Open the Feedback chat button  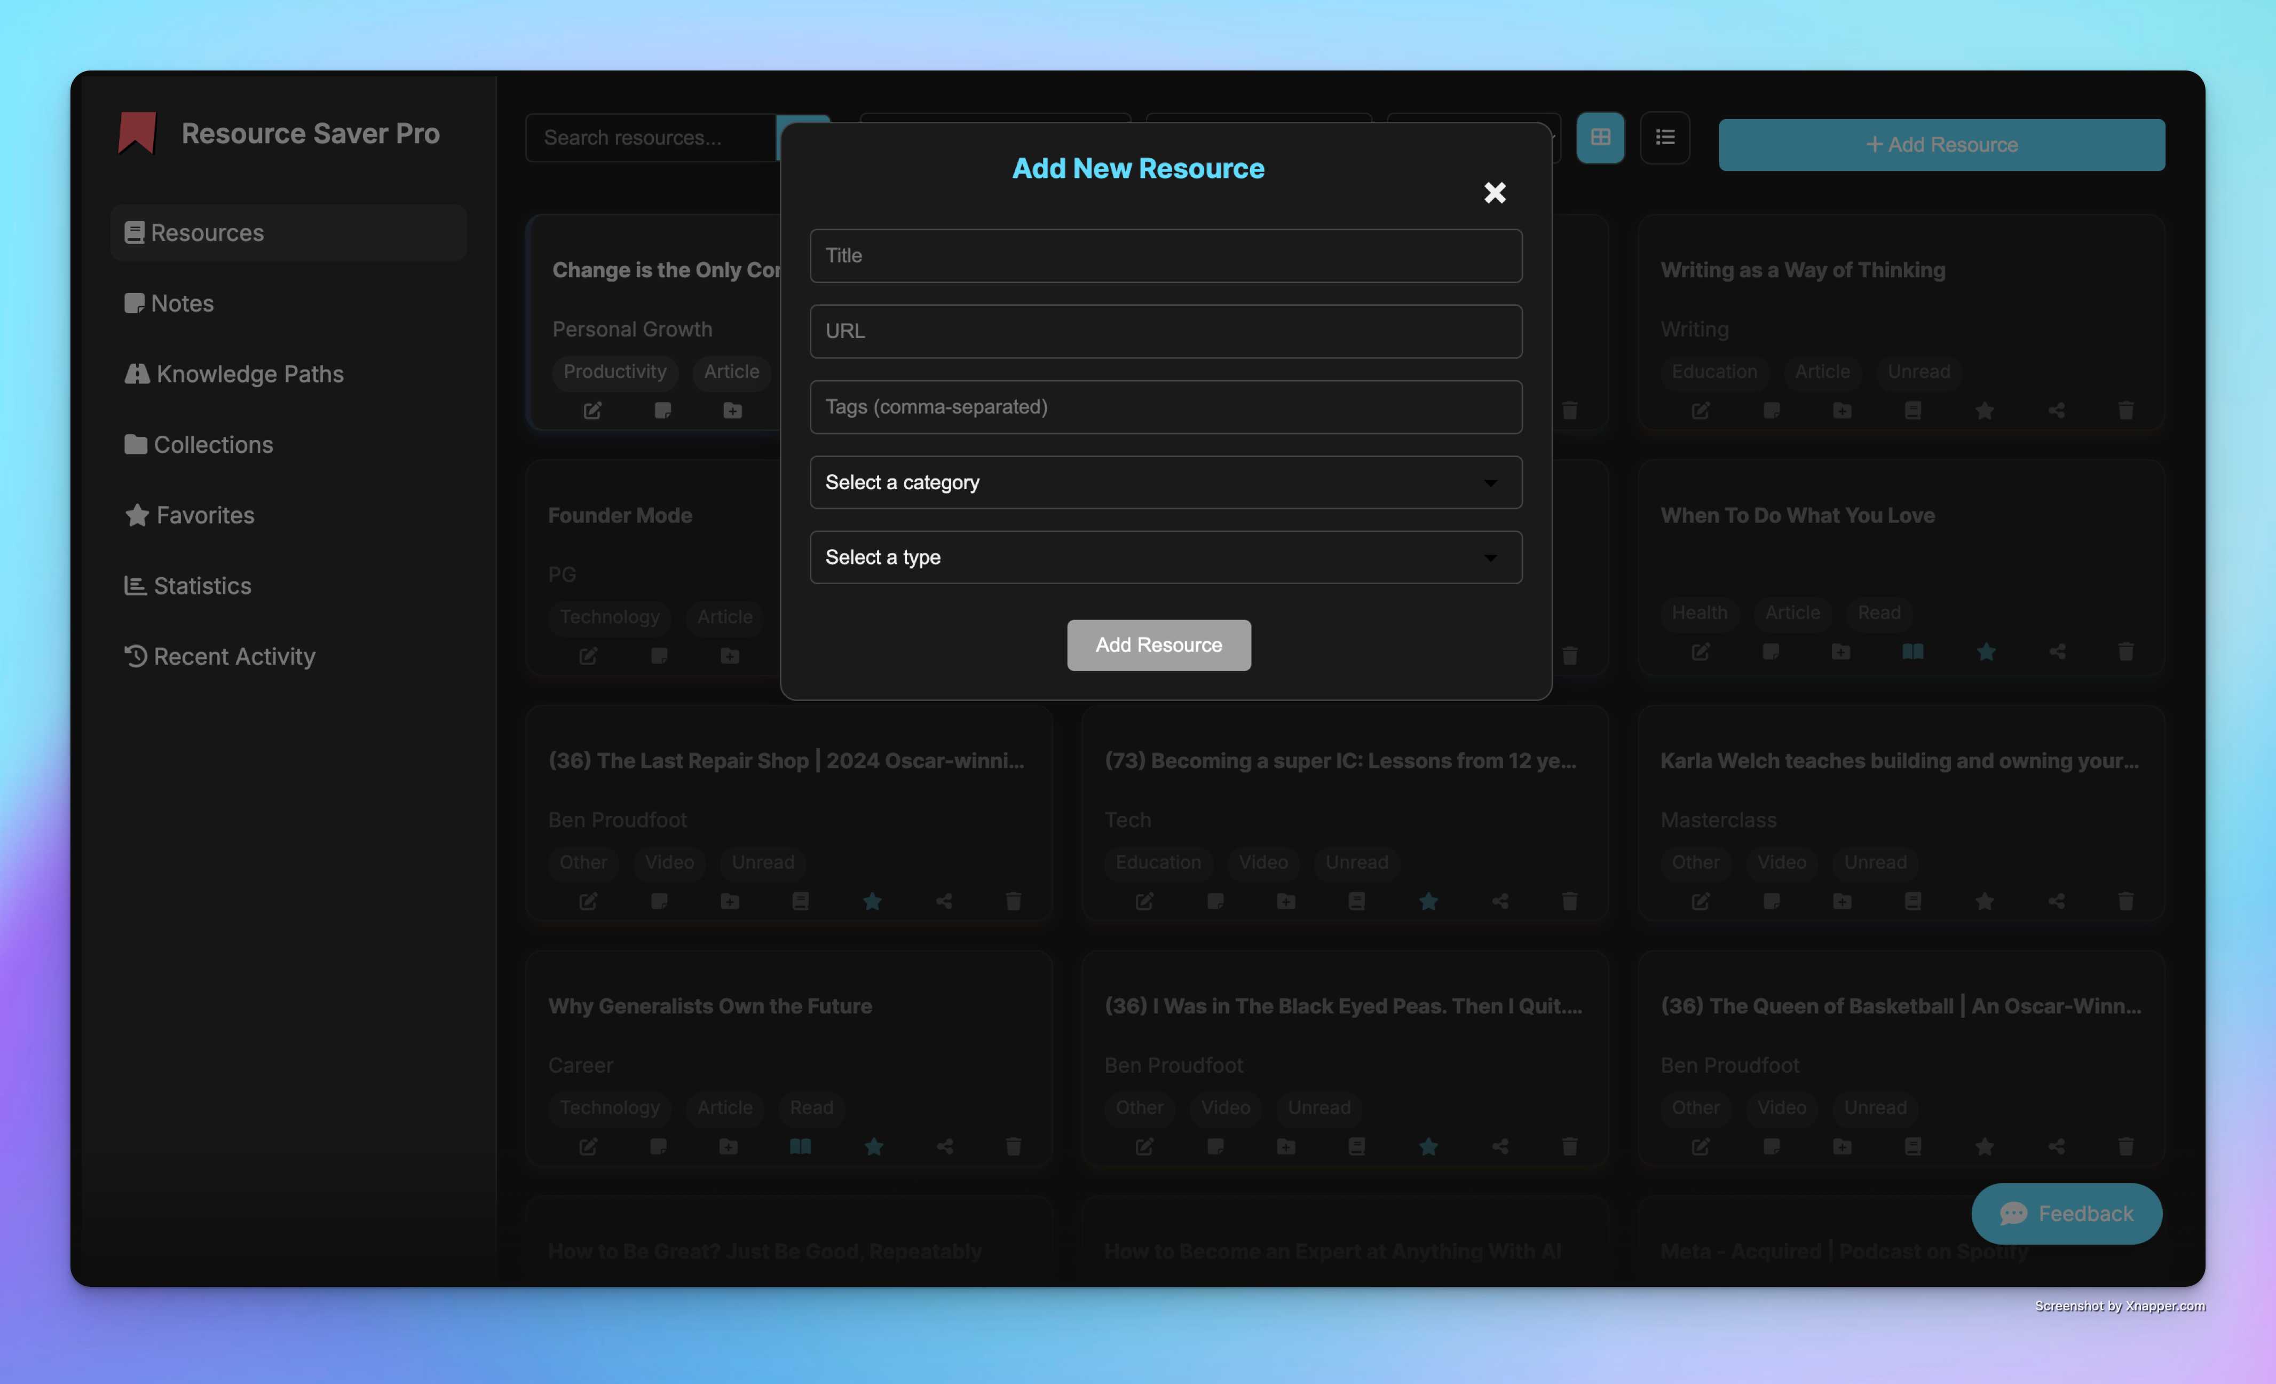point(2066,1213)
